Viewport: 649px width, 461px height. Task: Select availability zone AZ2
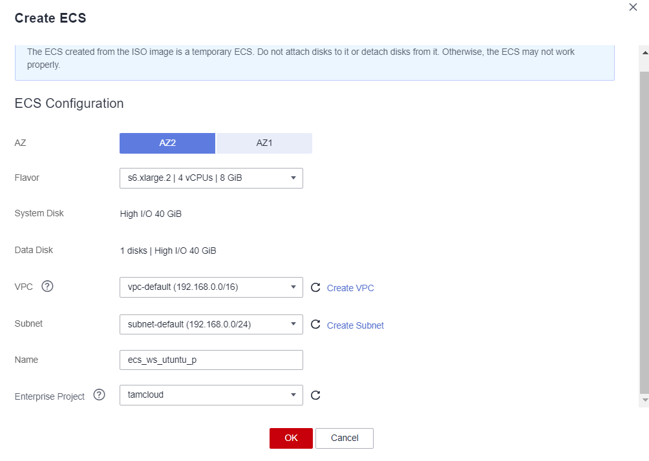click(x=167, y=143)
